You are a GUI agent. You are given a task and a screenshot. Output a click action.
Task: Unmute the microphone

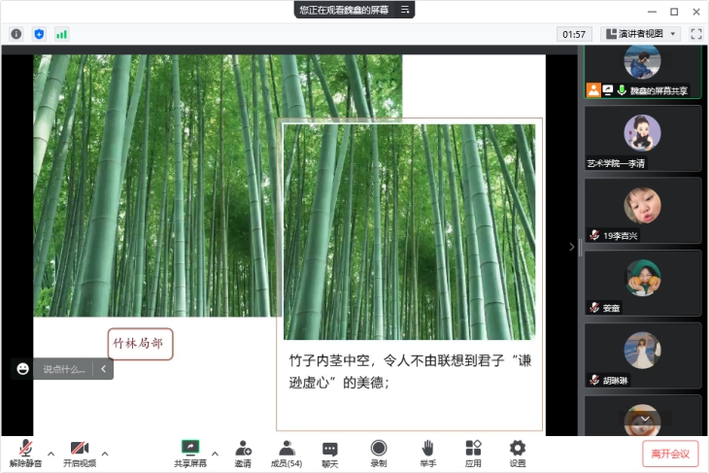pyautogui.click(x=27, y=449)
